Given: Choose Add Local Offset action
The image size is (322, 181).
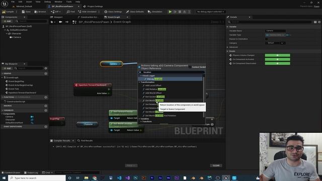Looking at the screenshot, I should coord(153,85).
